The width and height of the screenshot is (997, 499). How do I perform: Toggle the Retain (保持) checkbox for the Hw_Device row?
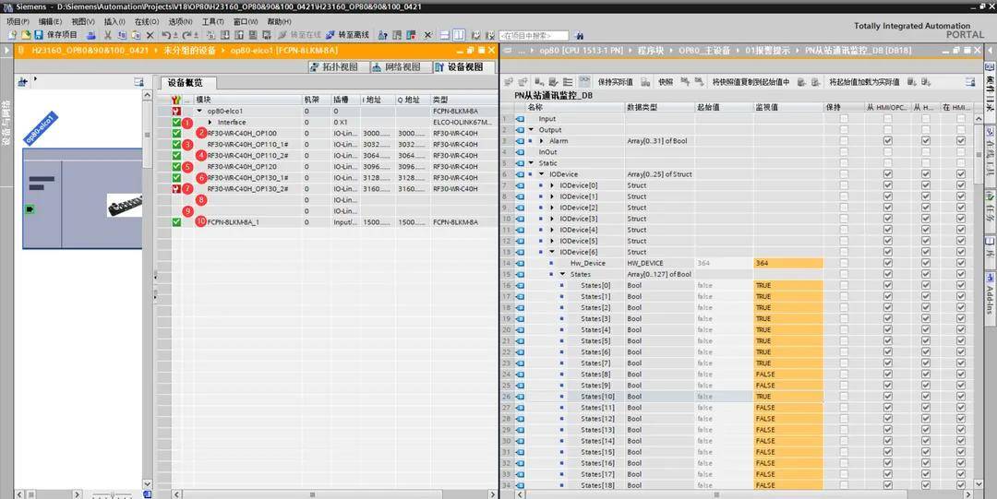[x=843, y=263]
